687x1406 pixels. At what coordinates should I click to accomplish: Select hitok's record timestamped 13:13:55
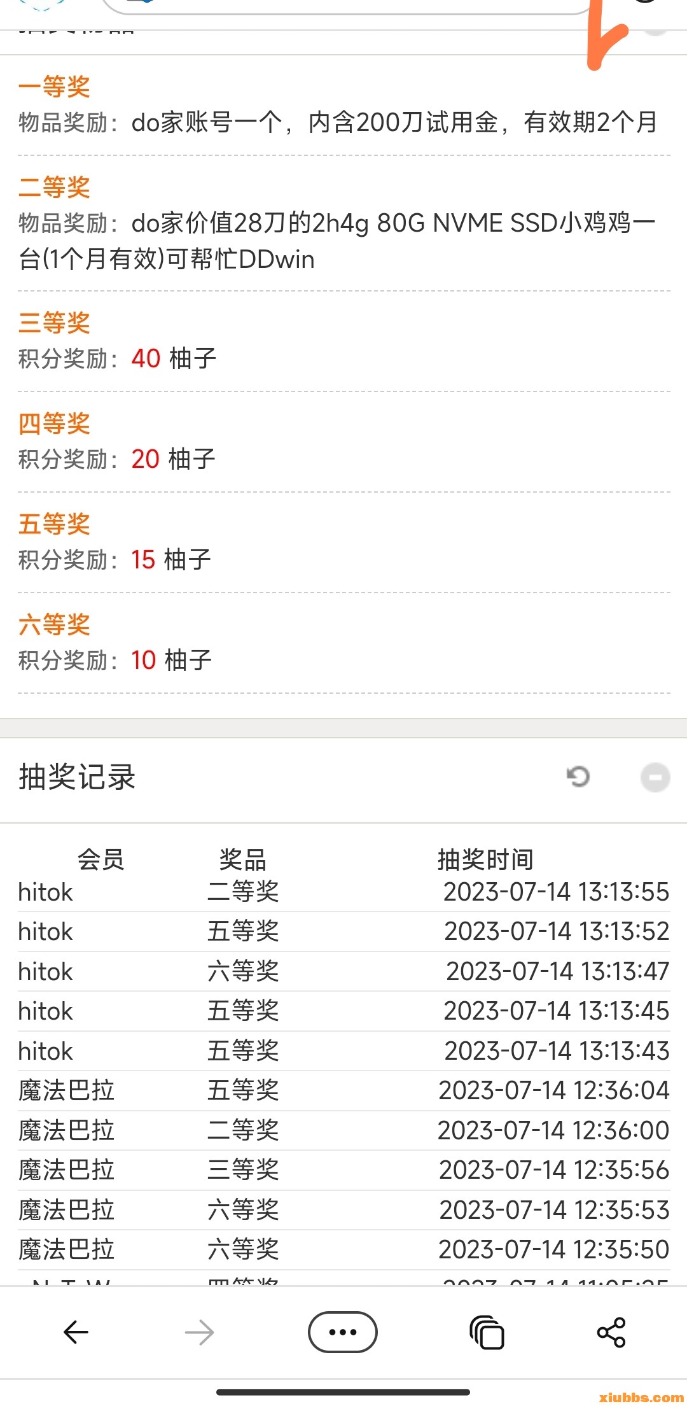(x=343, y=892)
